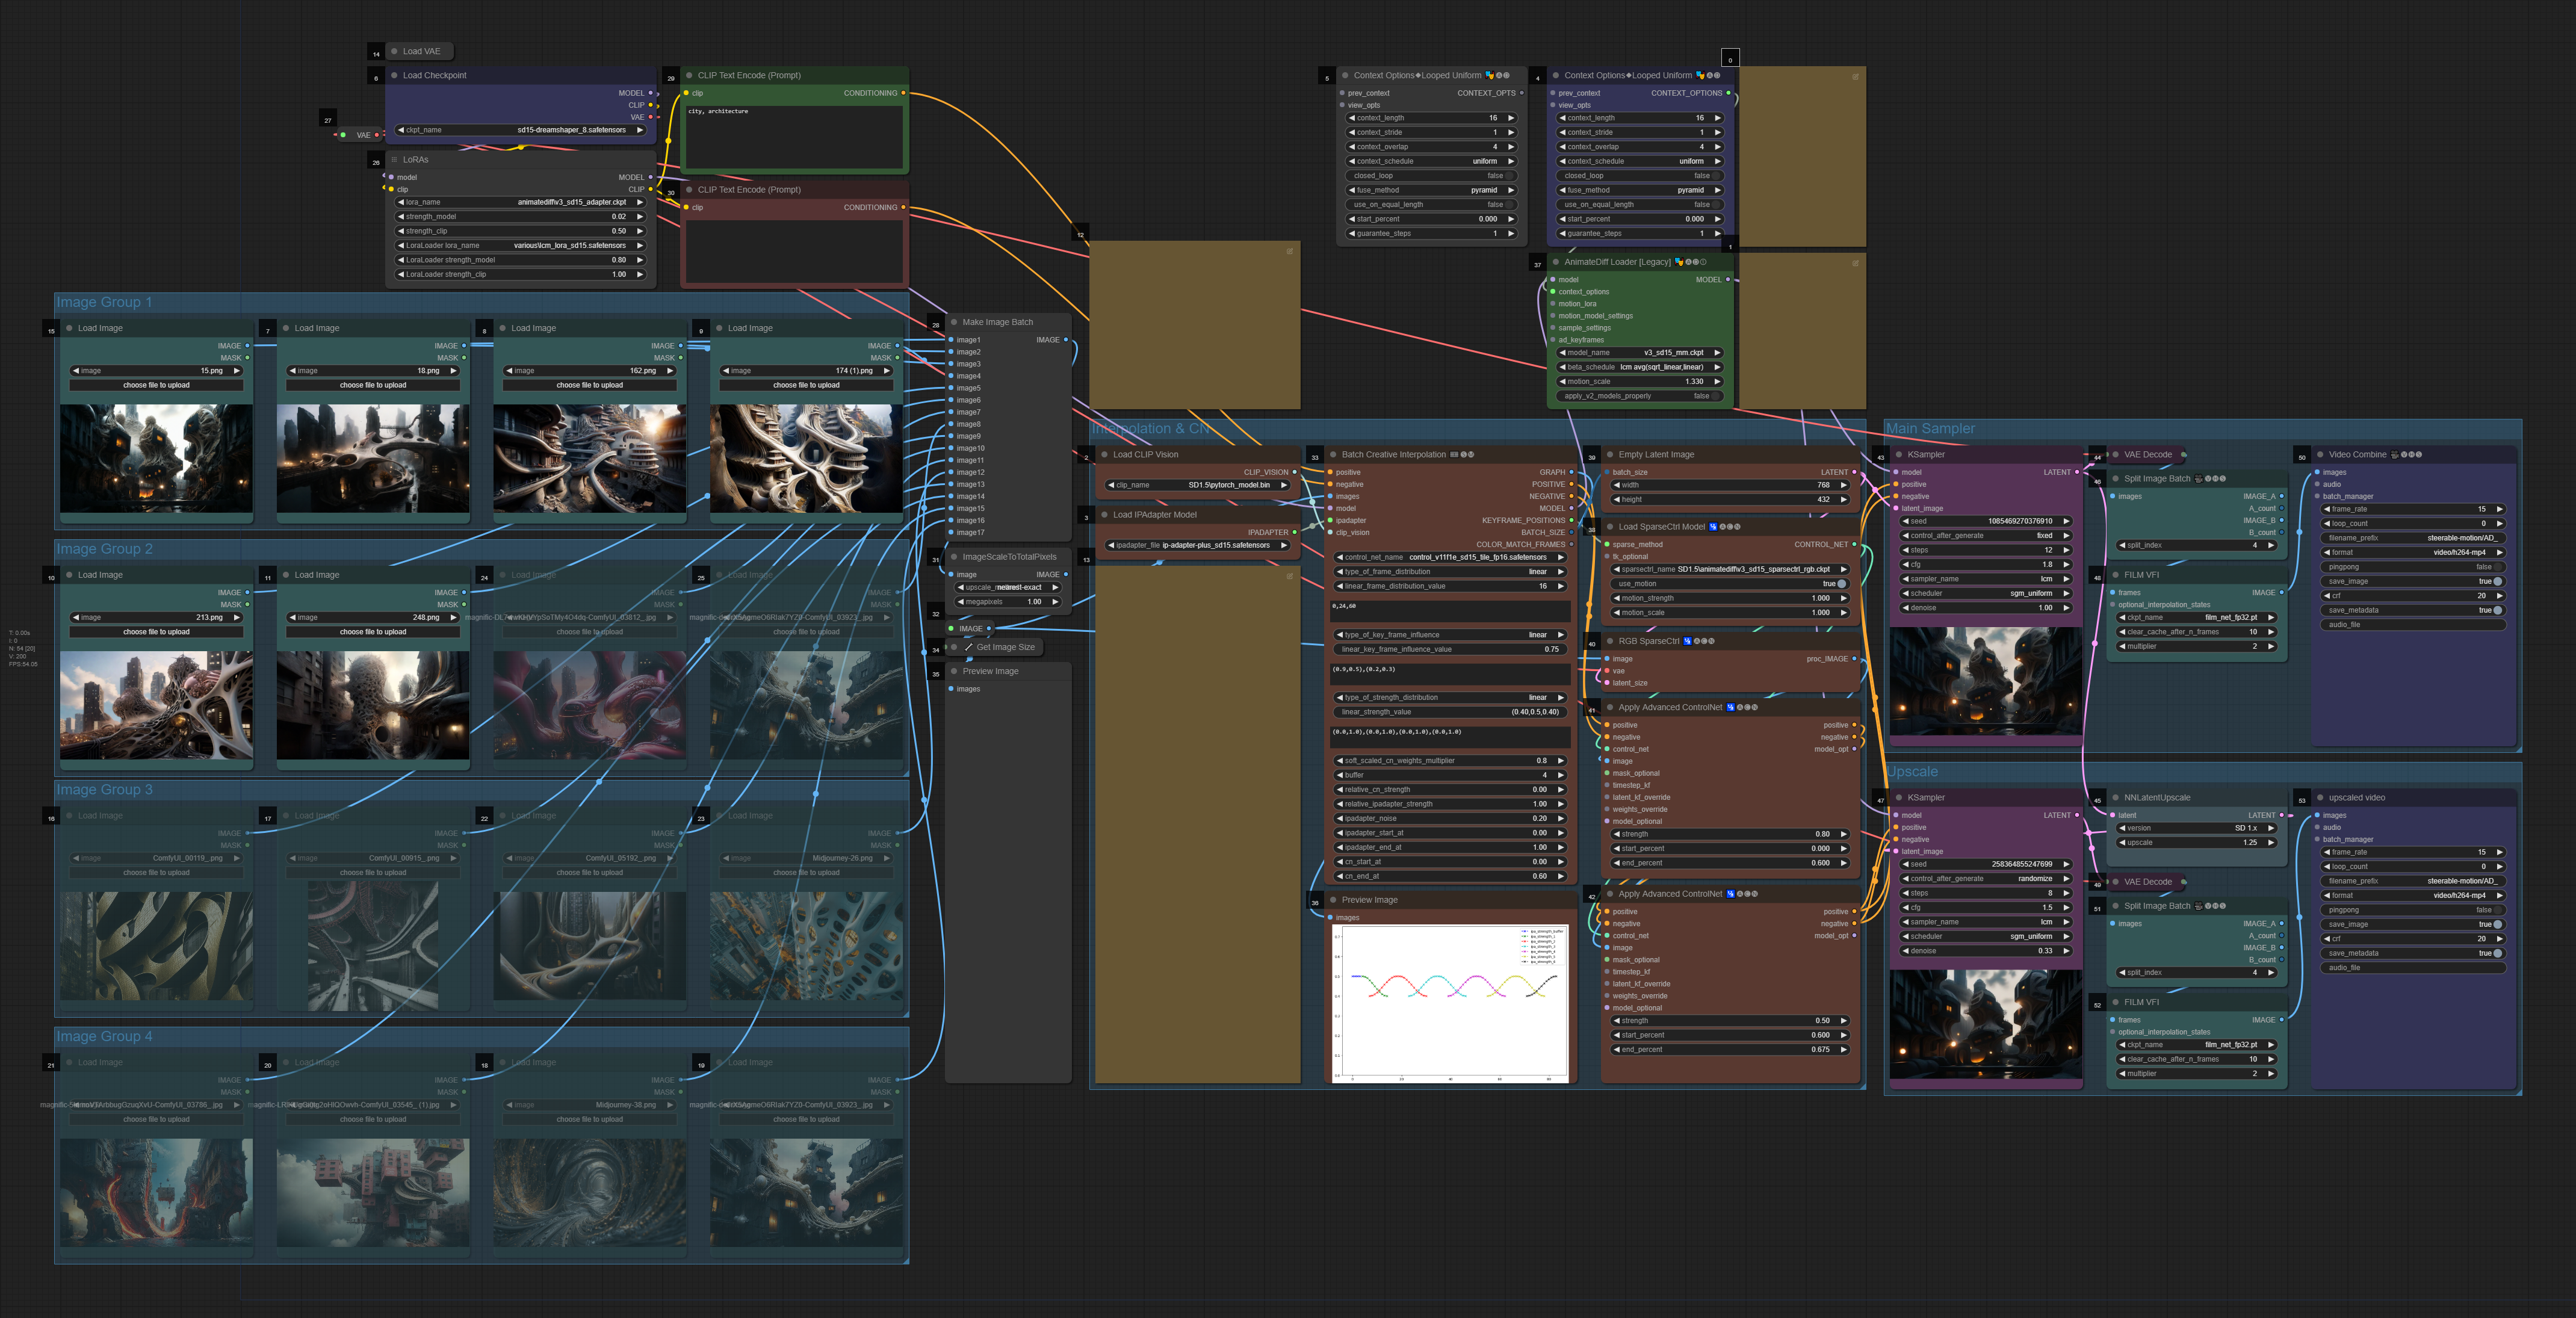Collapse the Load IPAdapter Model node via its dot
This screenshot has height=1318, width=2576.
(1104, 515)
